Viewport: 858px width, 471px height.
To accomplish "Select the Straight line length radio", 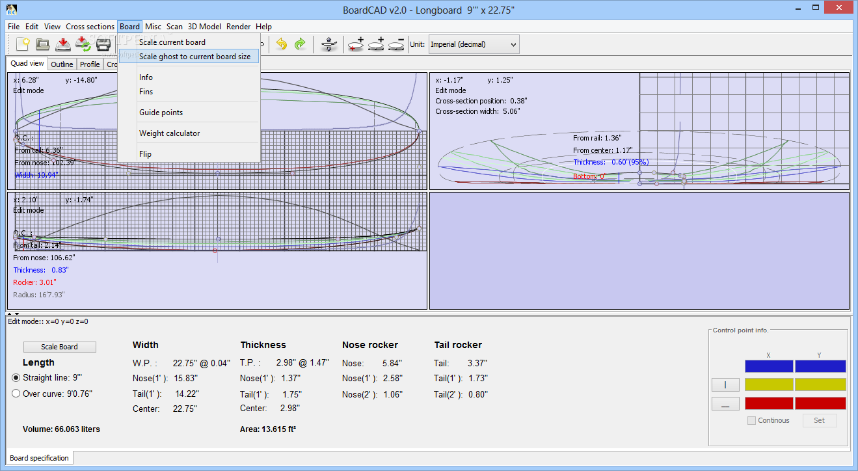I will coord(16,377).
